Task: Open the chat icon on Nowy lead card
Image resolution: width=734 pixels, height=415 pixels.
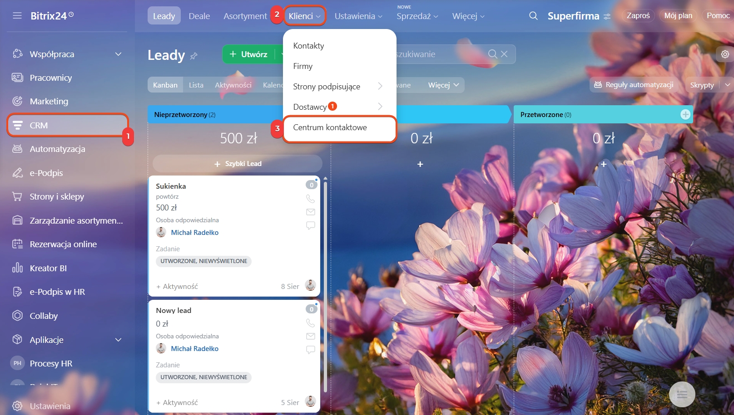Action: (310, 350)
